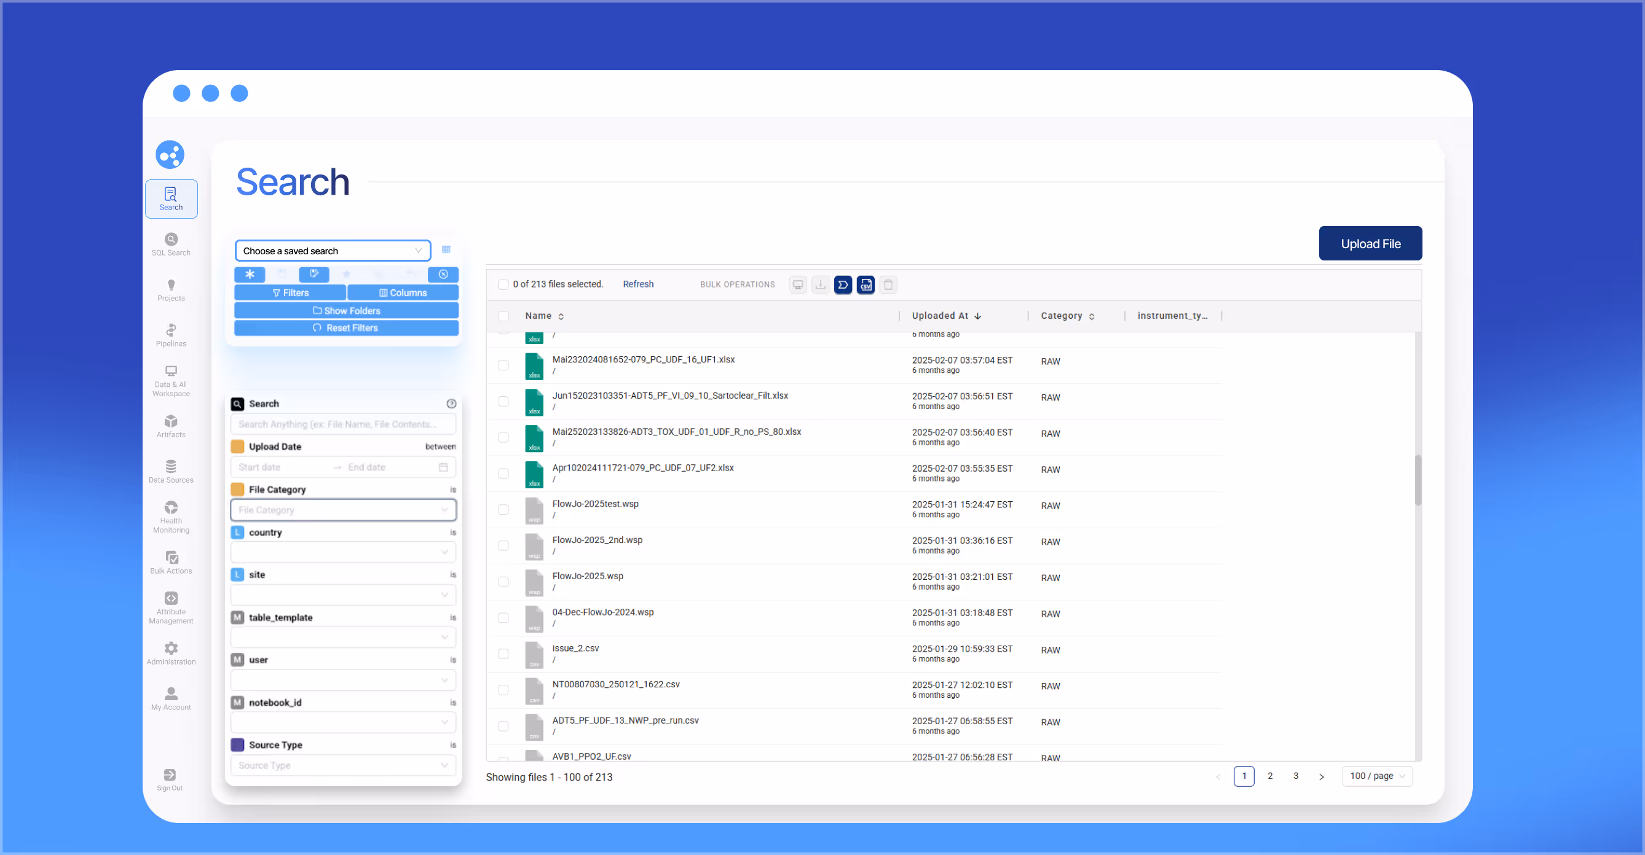Select Search item in left sidebar

click(x=170, y=199)
